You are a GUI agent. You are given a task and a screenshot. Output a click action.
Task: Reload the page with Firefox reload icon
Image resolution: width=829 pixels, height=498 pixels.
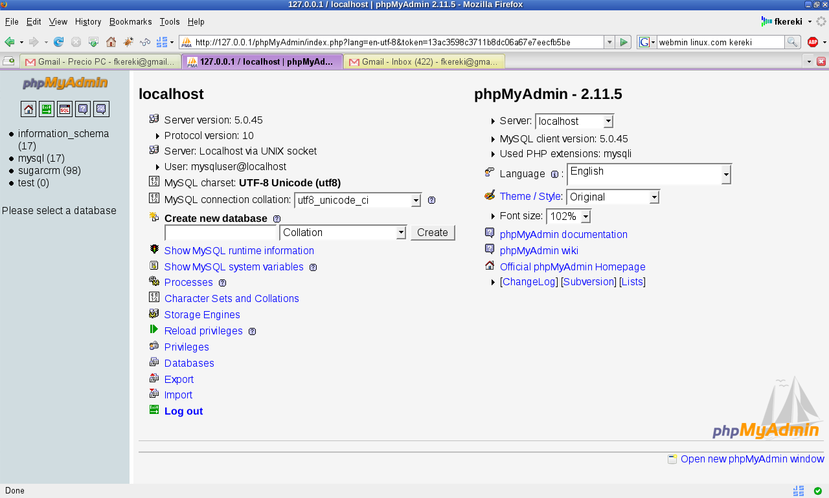(58, 42)
